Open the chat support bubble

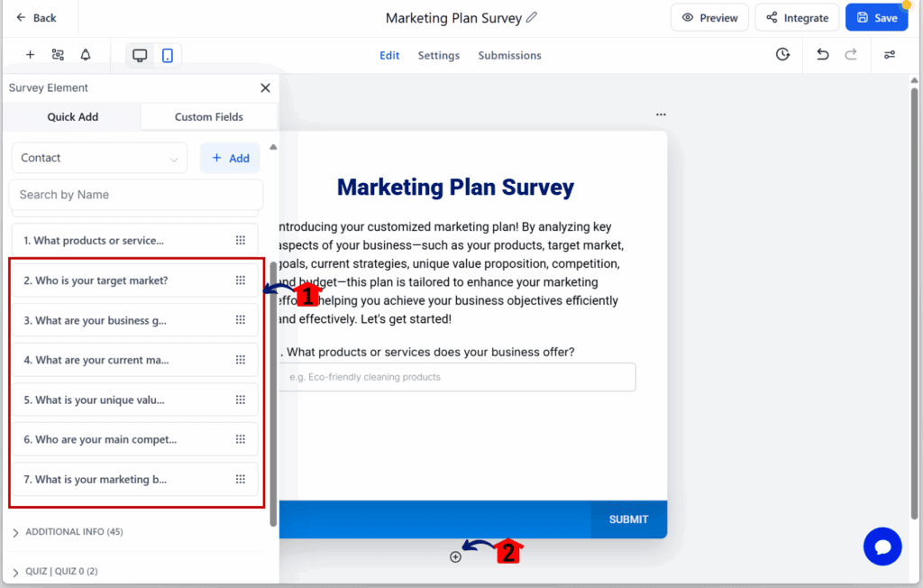click(882, 547)
